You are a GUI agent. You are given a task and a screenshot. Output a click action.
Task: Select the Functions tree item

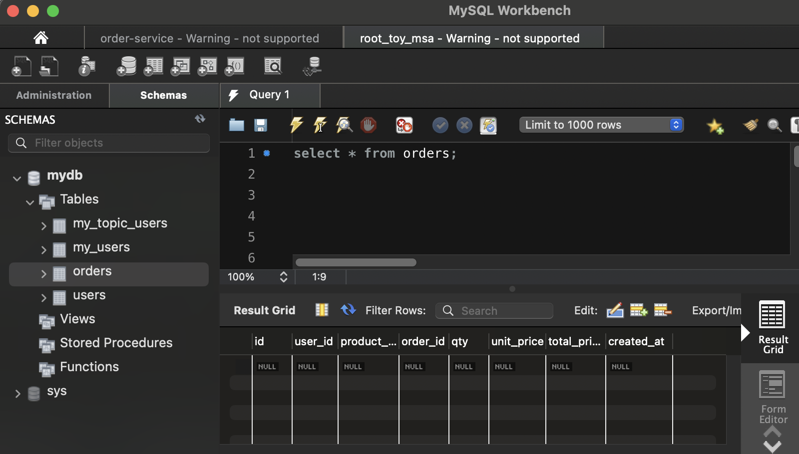(x=89, y=367)
